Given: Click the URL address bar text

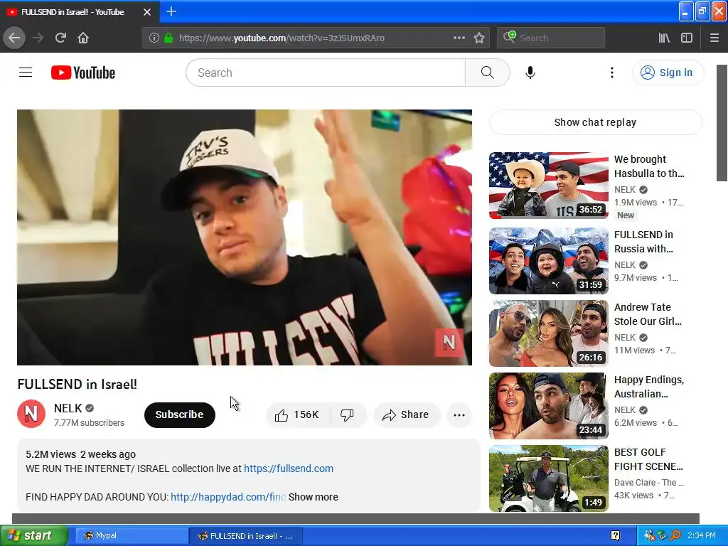Looking at the screenshot, I should [282, 38].
